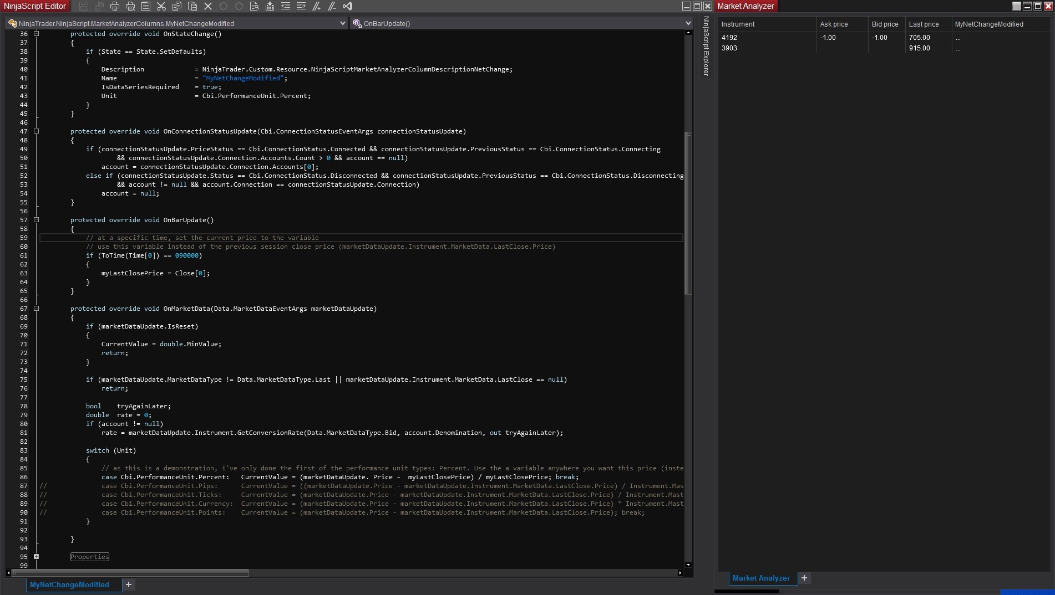Click the scroll up arrow in editor
Screen dimensions: 1055x595
688,33
